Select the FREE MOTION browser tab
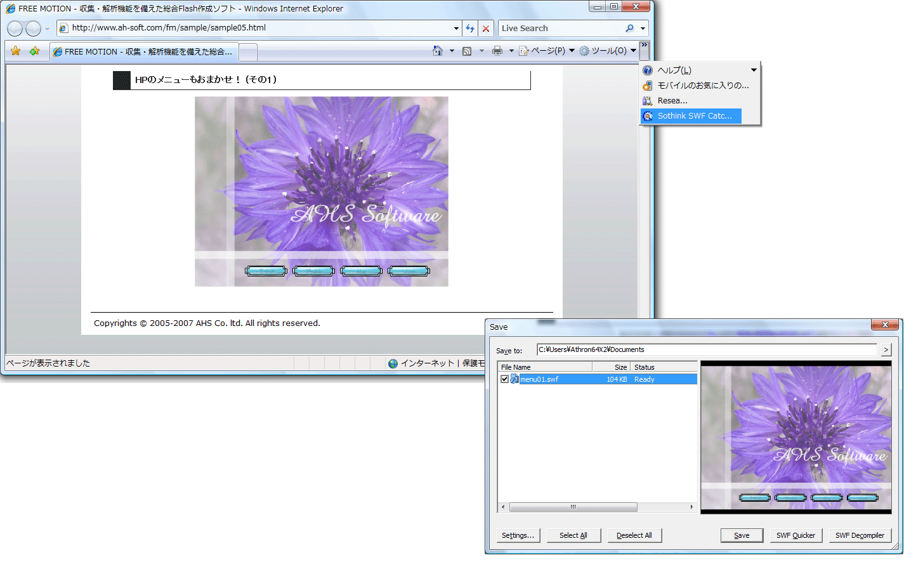The image size is (923, 567). pyautogui.click(x=144, y=52)
